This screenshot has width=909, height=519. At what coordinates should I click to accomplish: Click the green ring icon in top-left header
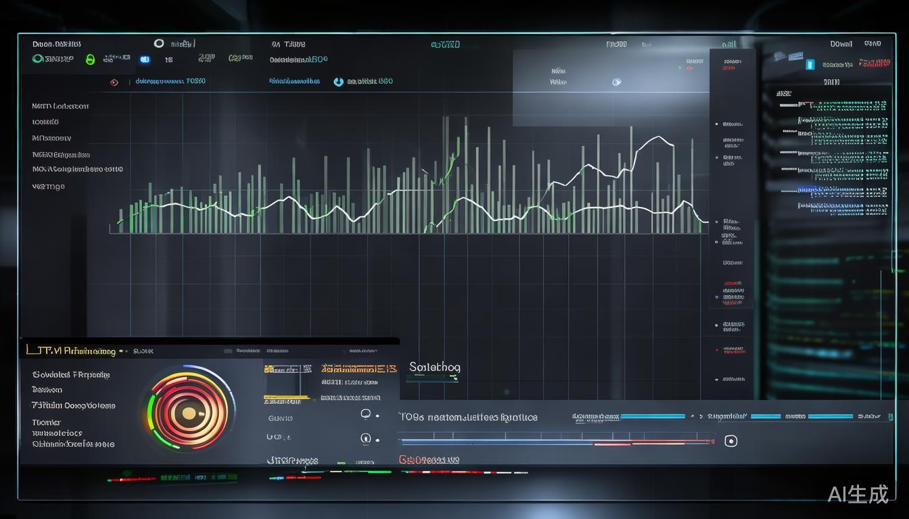point(38,59)
